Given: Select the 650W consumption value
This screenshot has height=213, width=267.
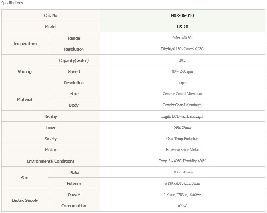Looking at the screenshot, I should click(183, 206).
